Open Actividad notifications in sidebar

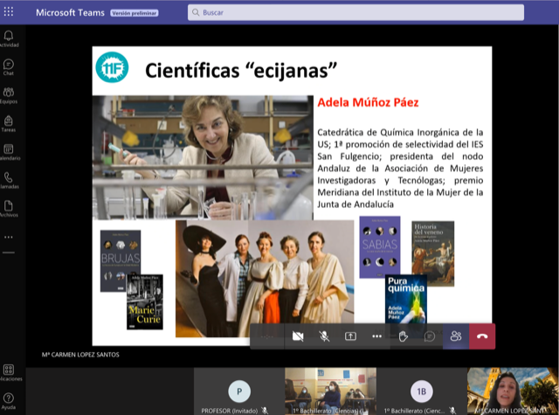9,38
